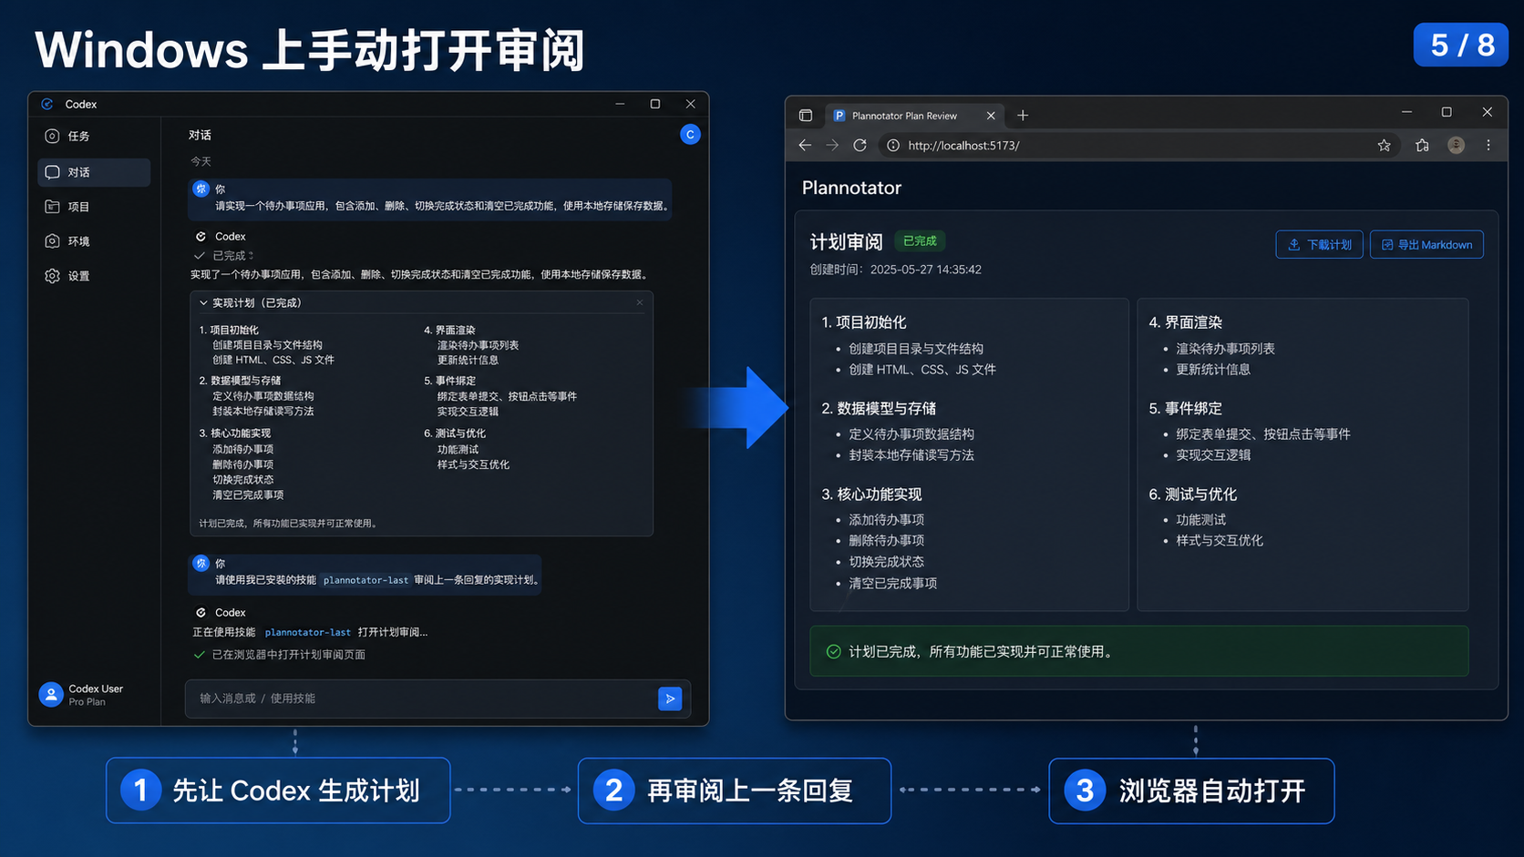Click the 创建时间 2025-05-27 14:35:42 line
1524x857 pixels.
click(896, 270)
